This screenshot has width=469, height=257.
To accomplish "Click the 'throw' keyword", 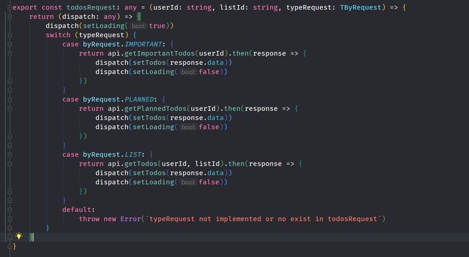I will pyautogui.click(x=89, y=219).
